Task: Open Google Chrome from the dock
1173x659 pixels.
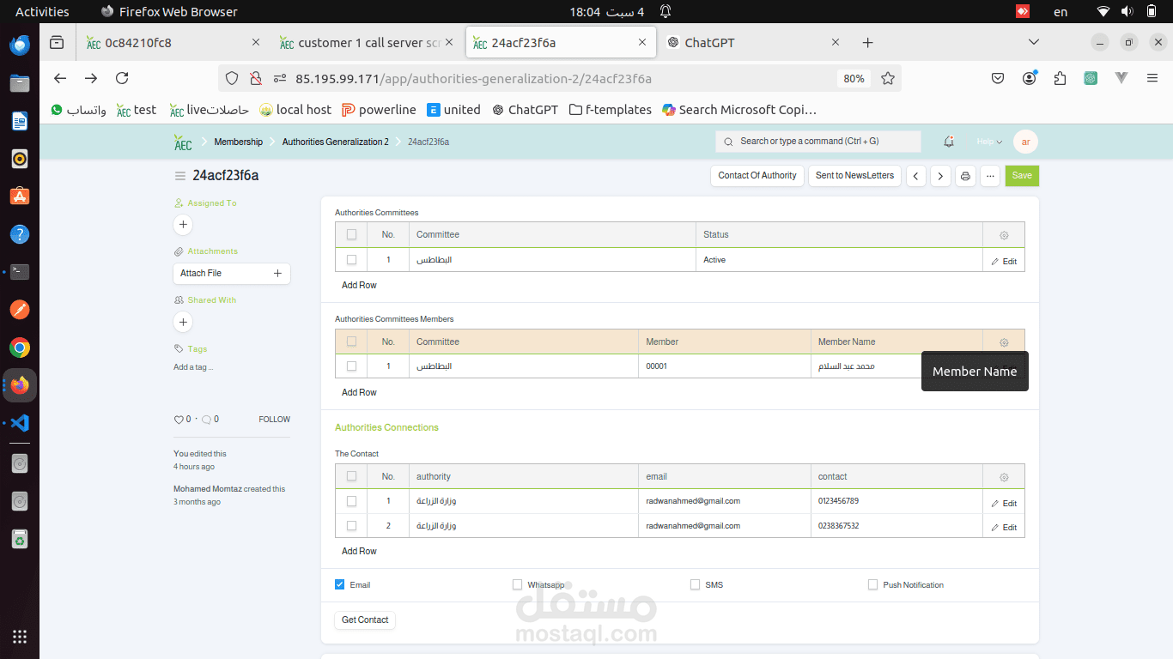Action: tap(20, 348)
